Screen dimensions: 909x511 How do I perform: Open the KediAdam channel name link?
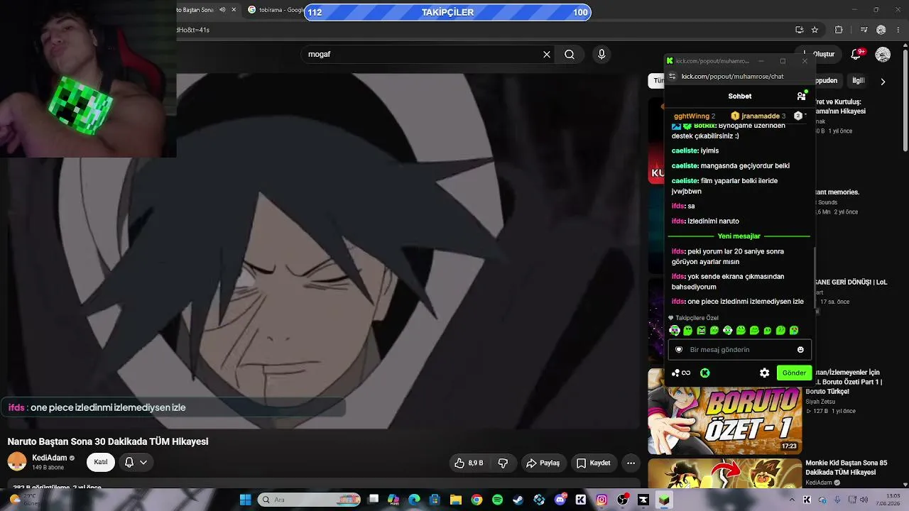(x=50, y=458)
